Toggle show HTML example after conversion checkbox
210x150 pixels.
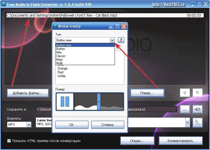coord(9,141)
